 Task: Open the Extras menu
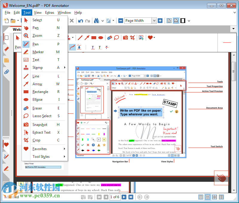[x=50, y=13]
